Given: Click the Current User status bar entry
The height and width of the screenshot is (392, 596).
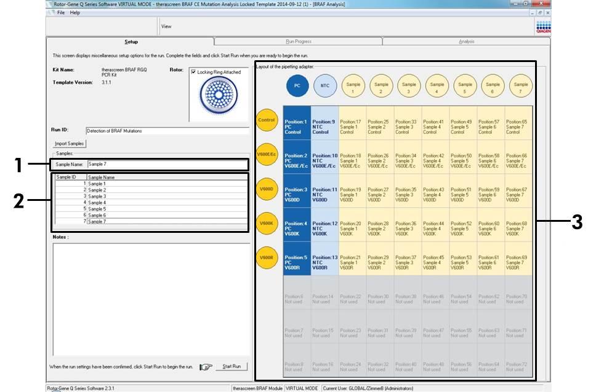Looking at the screenshot, I should (x=368, y=388).
